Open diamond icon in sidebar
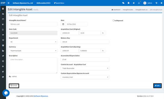 tap(3, 40)
